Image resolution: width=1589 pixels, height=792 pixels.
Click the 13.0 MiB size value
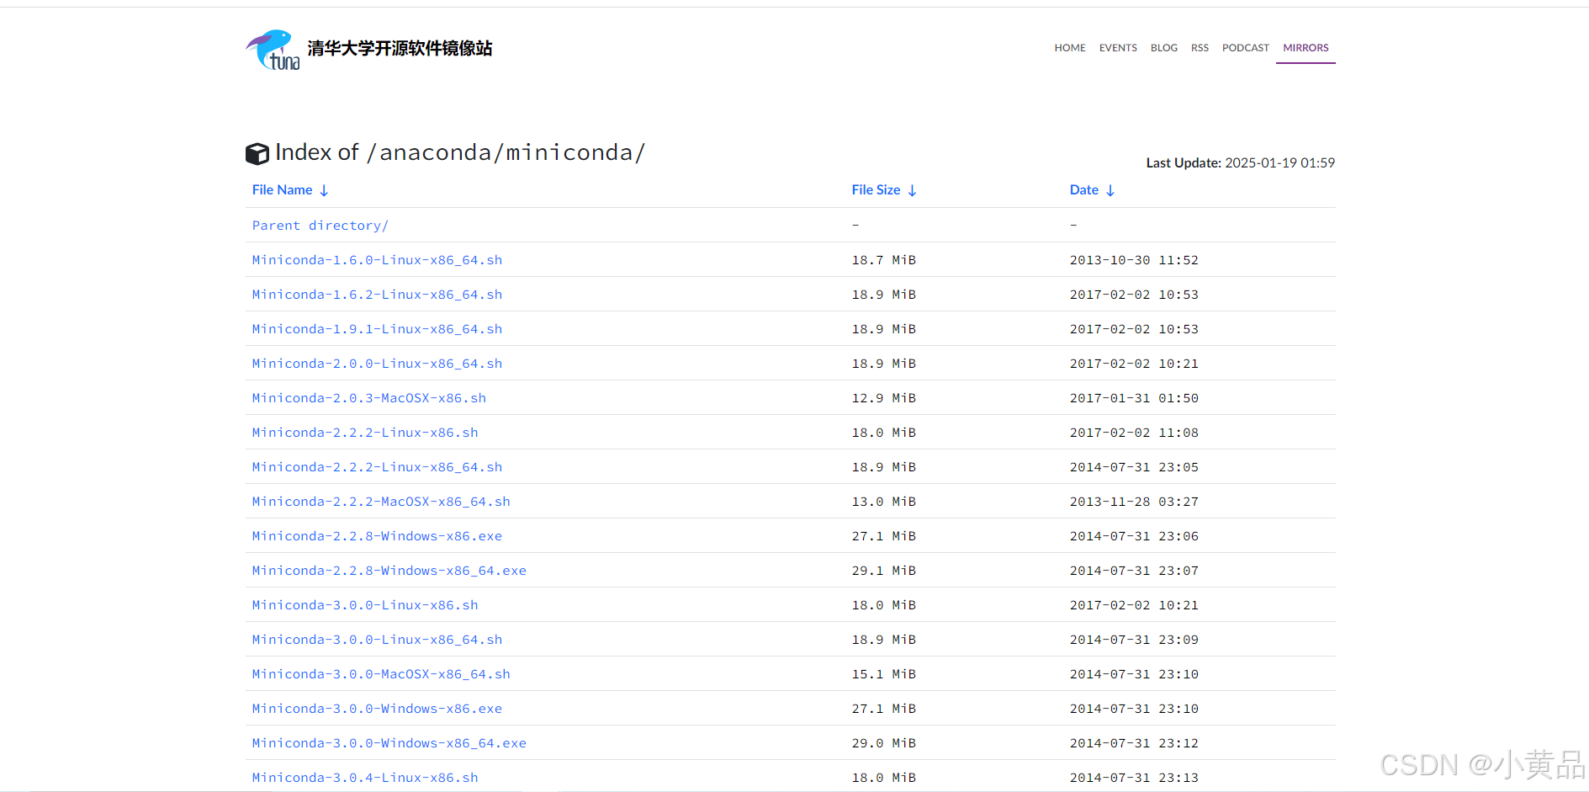pos(883,502)
